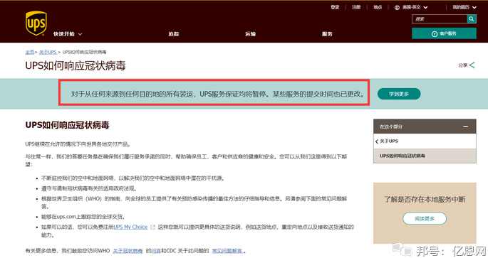Click the UPS shield logo
The height and width of the screenshot is (258, 488).
(36, 23)
